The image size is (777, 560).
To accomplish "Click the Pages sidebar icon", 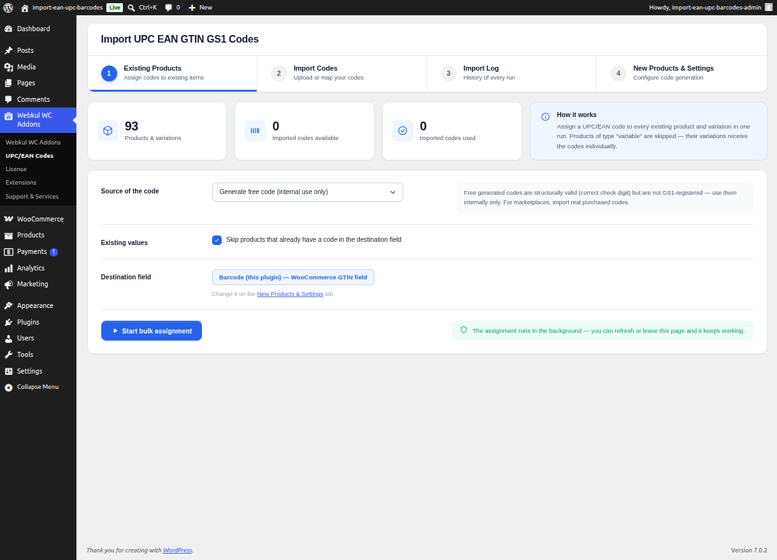I will pyautogui.click(x=8, y=83).
